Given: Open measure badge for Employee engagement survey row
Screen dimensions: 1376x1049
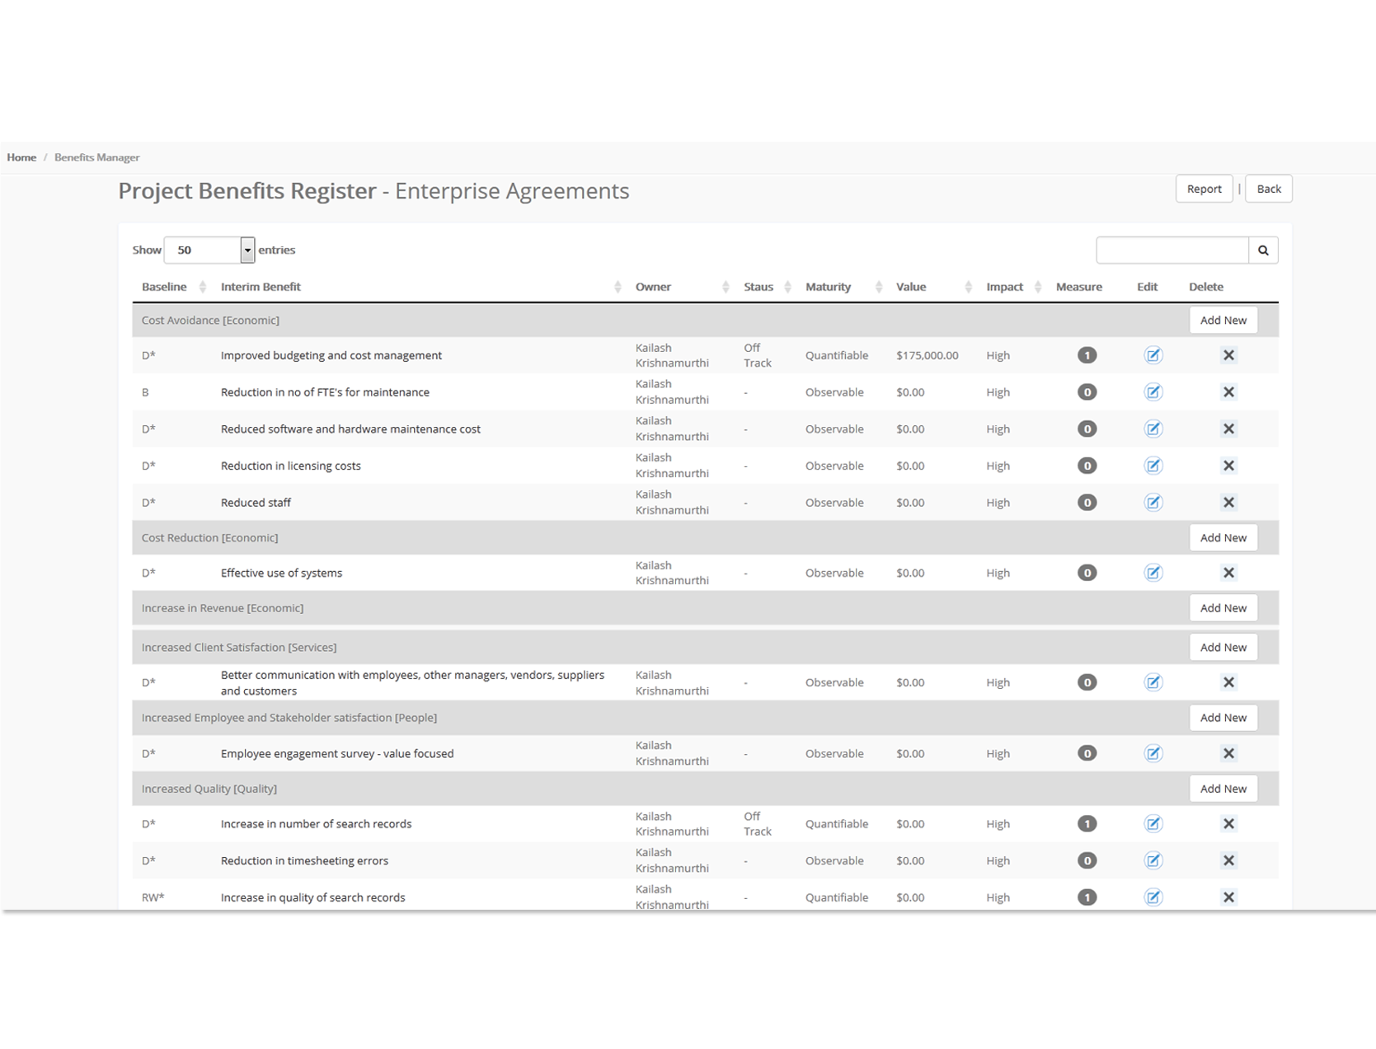Looking at the screenshot, I should [x=1087, y=753].
